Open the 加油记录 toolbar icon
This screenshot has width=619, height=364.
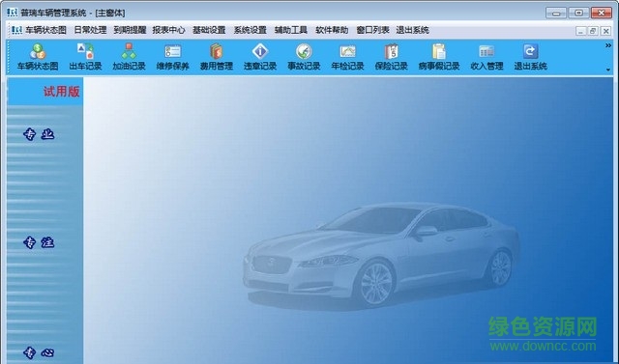point(129,57)
